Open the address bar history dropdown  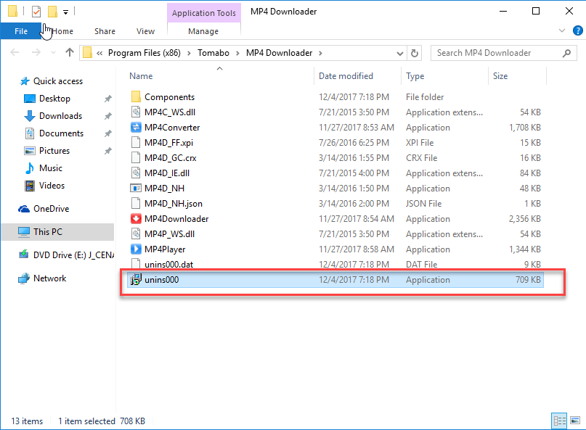point(400,52)
